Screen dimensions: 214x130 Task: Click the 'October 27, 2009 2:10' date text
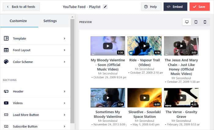pos(146,73)
